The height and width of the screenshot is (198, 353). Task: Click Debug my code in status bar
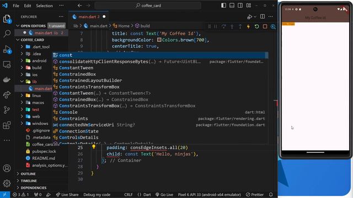(97, 194)
